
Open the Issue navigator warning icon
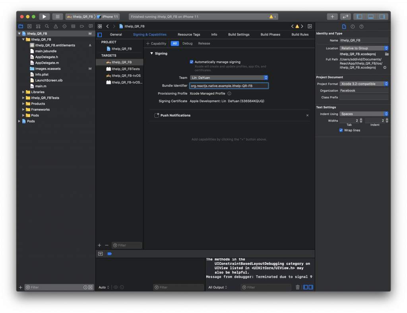pos(56,26)
